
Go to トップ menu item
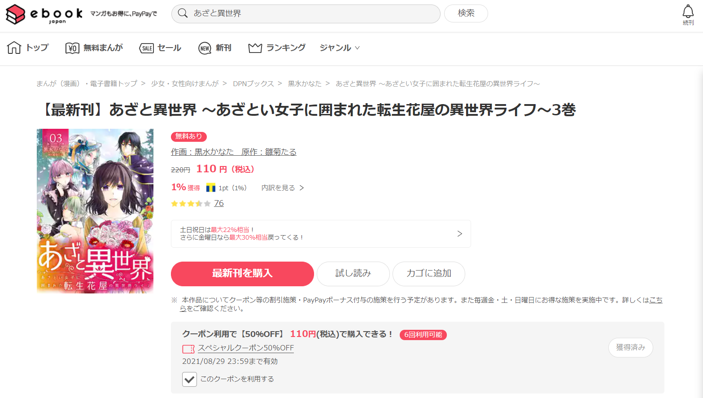point(37,48)
